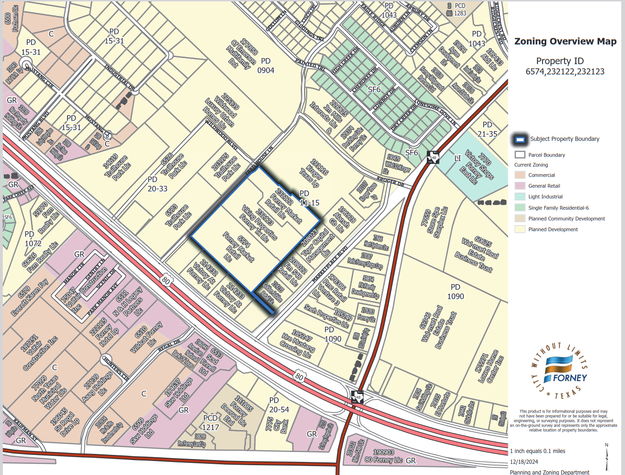
Task: Click the Planned Community Development swatch
Action: tap(520, 219)
